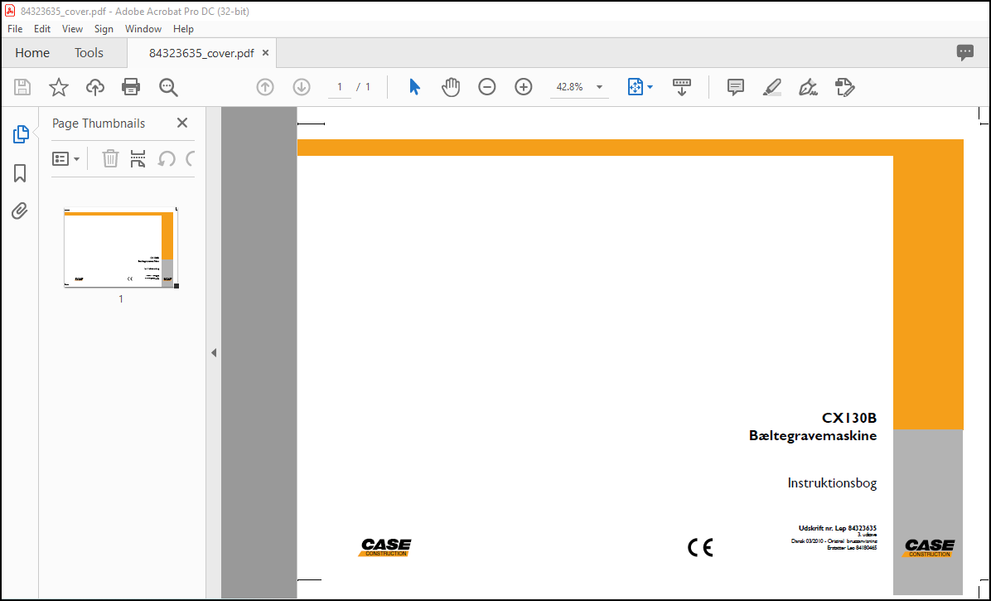Open the Sign document pen tool

click(x=809, y=87)
